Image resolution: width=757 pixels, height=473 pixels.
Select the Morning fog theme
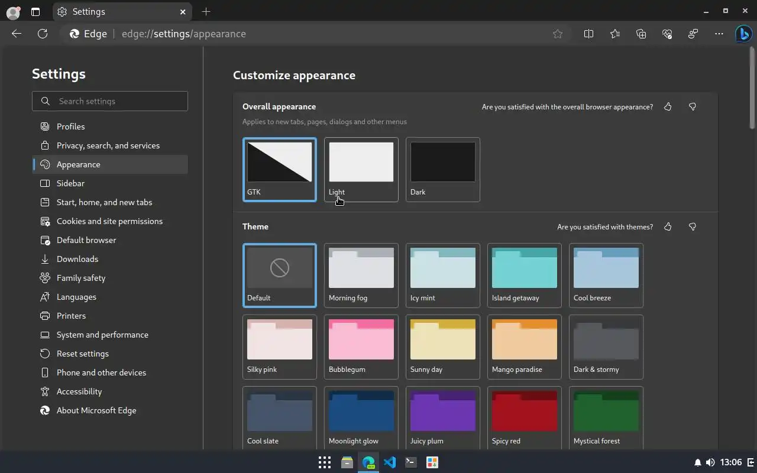361,276
